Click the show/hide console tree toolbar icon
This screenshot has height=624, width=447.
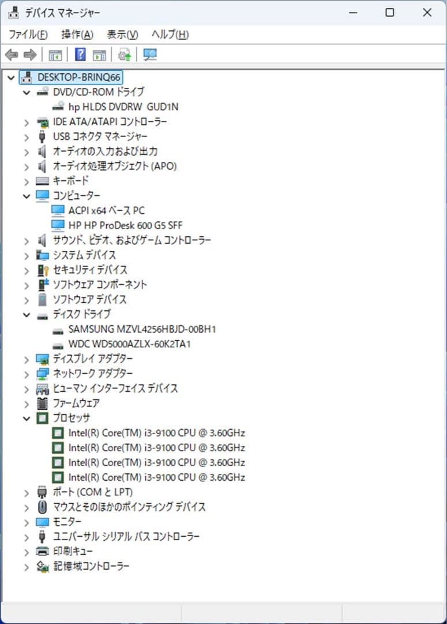pyautogui.click(x=55, y=55)
